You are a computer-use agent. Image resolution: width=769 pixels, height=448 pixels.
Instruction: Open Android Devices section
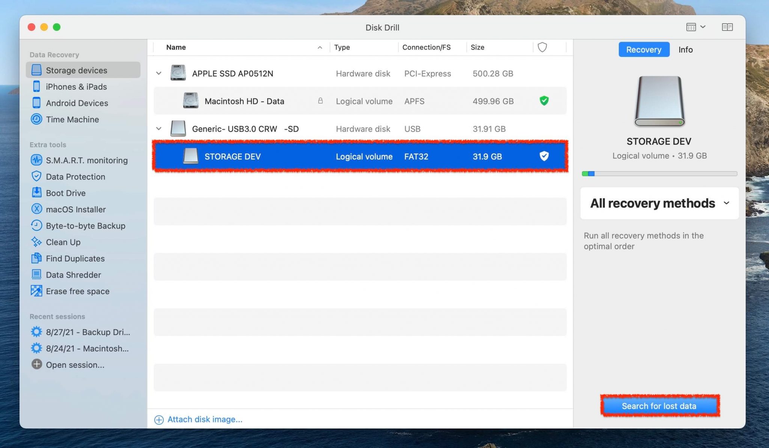click(77, 103)
